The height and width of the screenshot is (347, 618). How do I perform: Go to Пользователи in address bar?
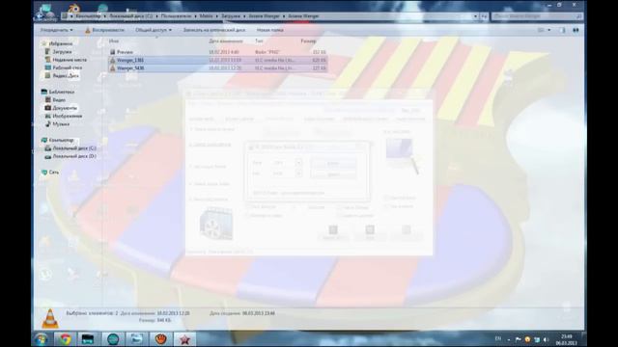point(176,16)
